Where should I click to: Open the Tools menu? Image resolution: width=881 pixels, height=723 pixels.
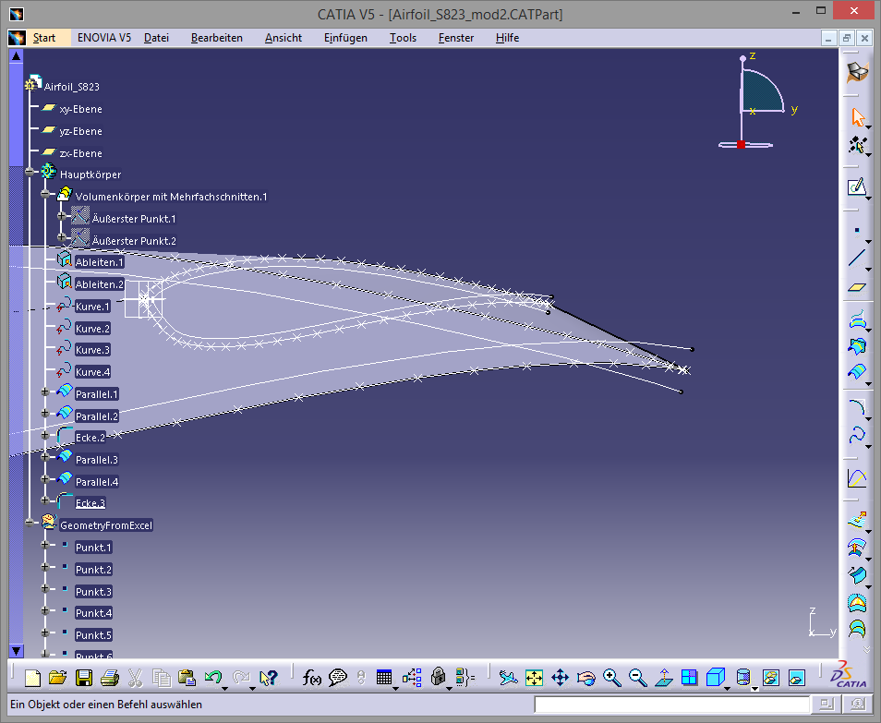tap(403, 38)
